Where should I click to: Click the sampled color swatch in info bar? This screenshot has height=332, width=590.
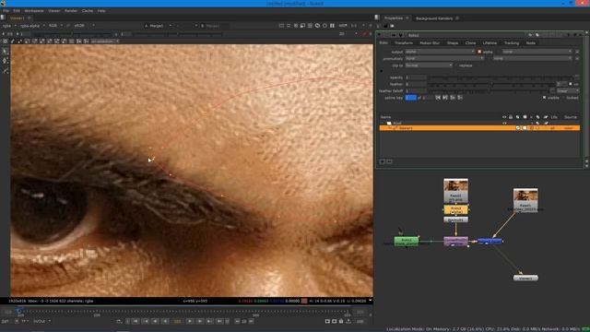[x=304, y=301]
